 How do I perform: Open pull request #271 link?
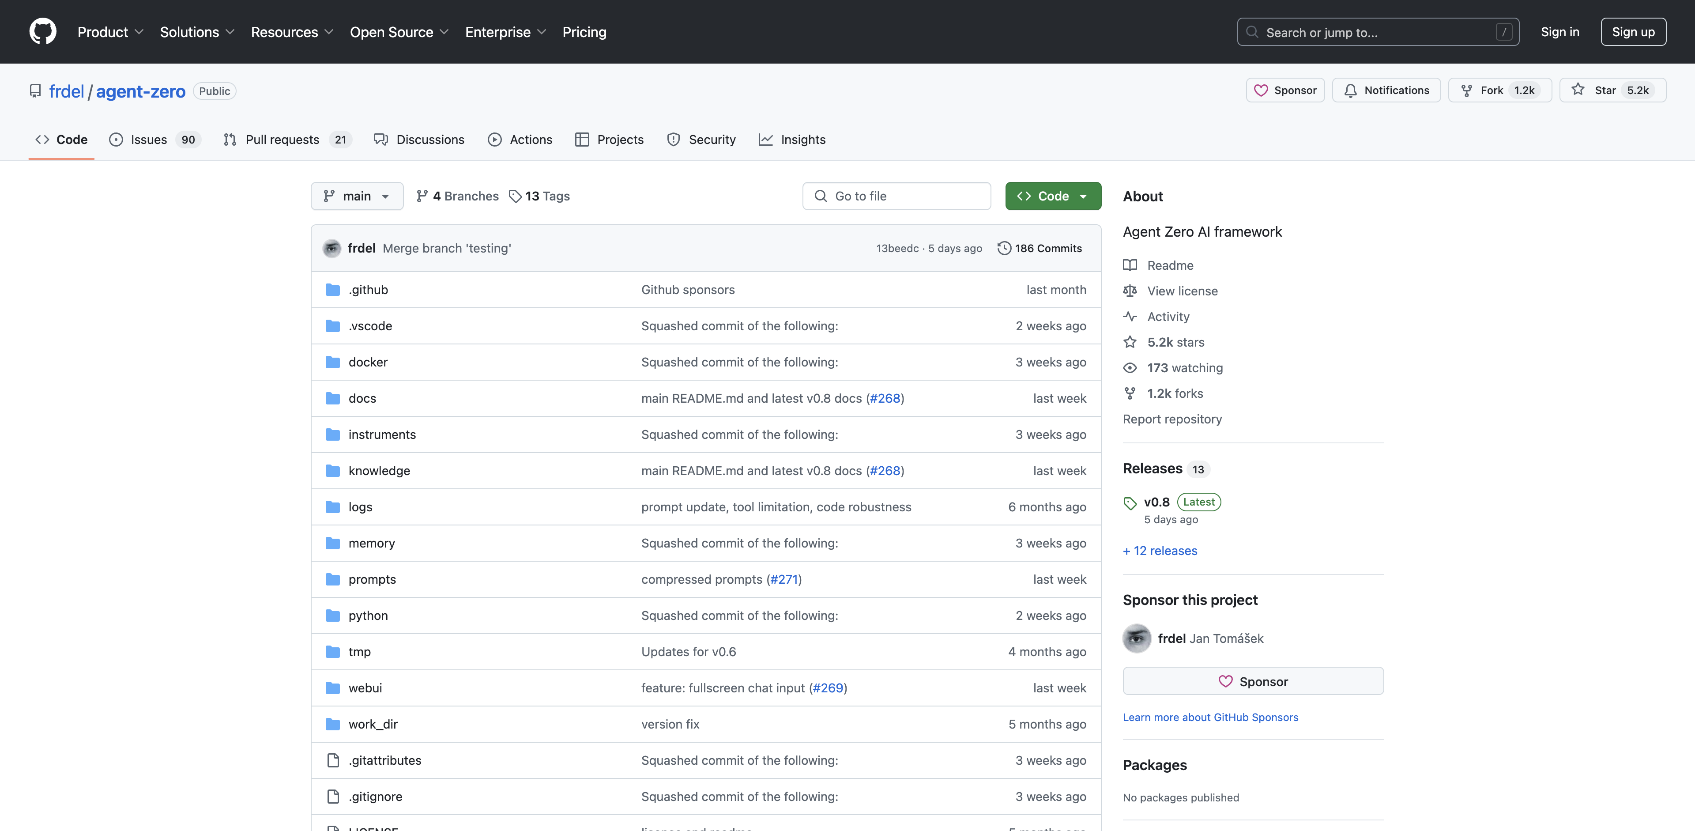point(784,579)
